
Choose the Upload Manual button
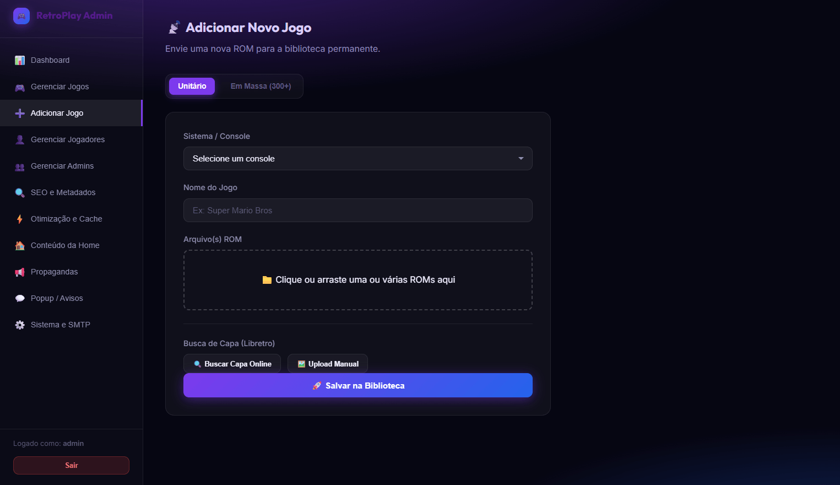click(x=328, y=364)
